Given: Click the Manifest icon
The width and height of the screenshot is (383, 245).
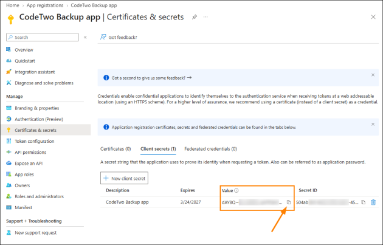Looking at the screenshot, I should coord(9,207).
